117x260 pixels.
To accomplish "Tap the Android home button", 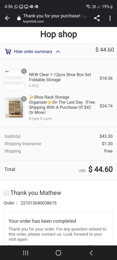I will click(58, 253).
